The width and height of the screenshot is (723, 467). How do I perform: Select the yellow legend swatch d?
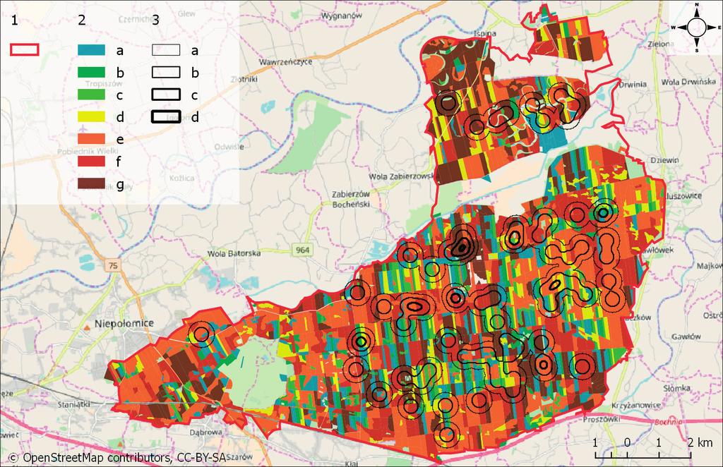coord(91,116)
